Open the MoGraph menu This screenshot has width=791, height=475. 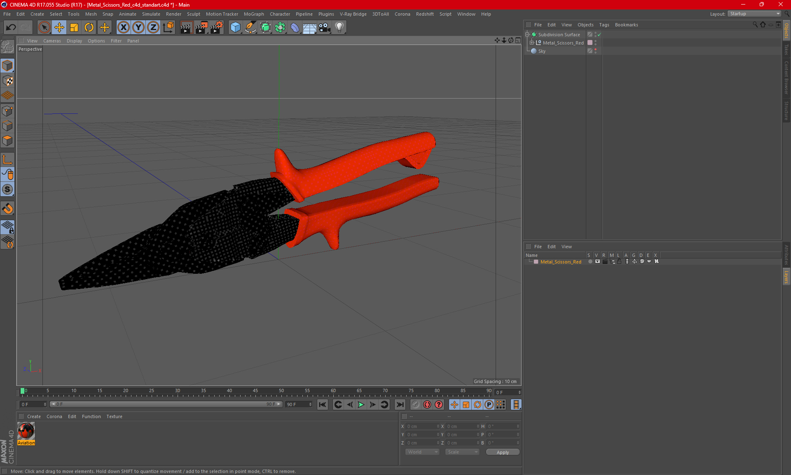[x=254, y=14]
